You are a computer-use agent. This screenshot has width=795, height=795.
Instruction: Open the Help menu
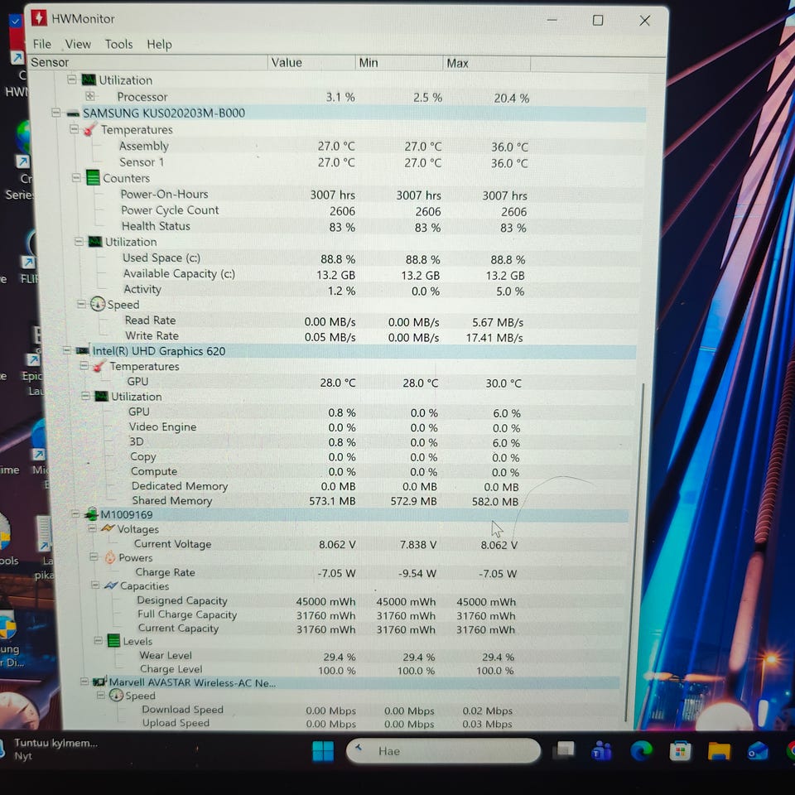click(x=159, y=45)
